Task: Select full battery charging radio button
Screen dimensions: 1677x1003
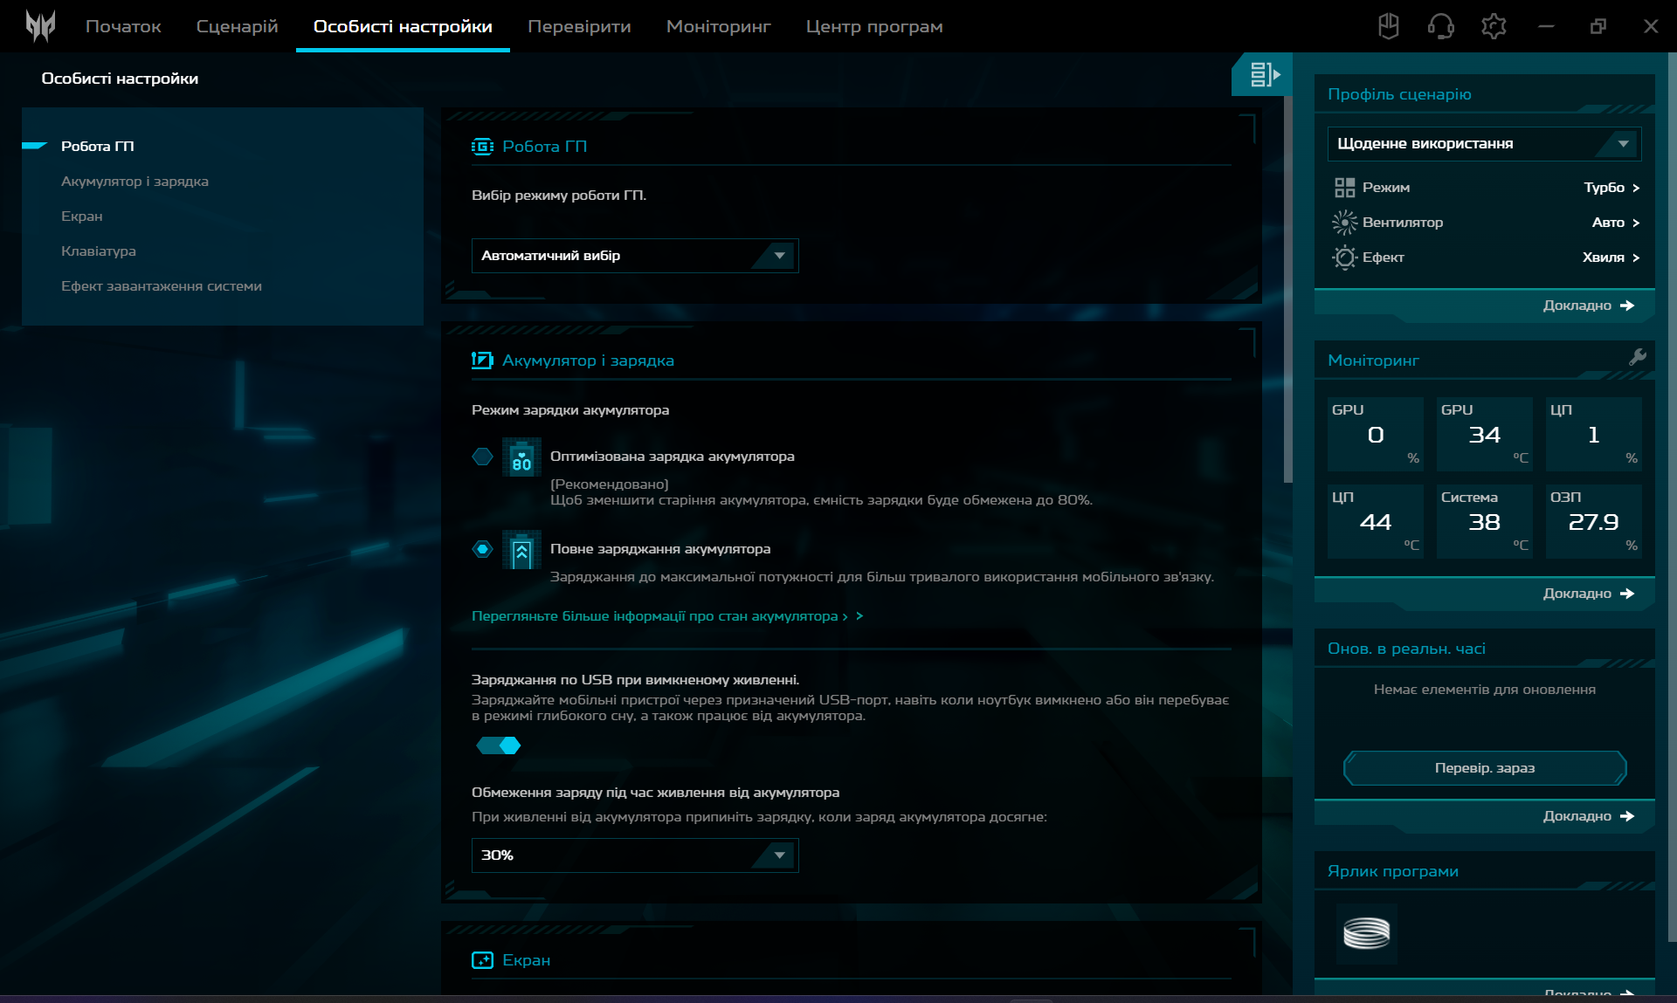Action: 482,549
